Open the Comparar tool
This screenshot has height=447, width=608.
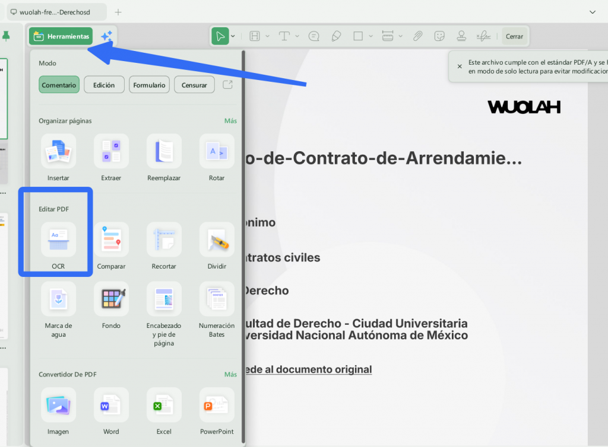(x=111, y=246)
